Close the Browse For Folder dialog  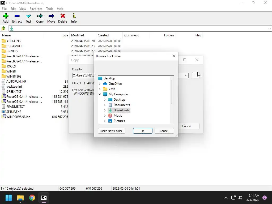click(174, 56)
